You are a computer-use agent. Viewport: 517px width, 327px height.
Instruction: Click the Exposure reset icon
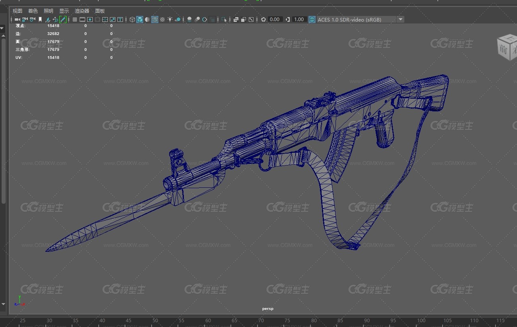pos(263,19)
